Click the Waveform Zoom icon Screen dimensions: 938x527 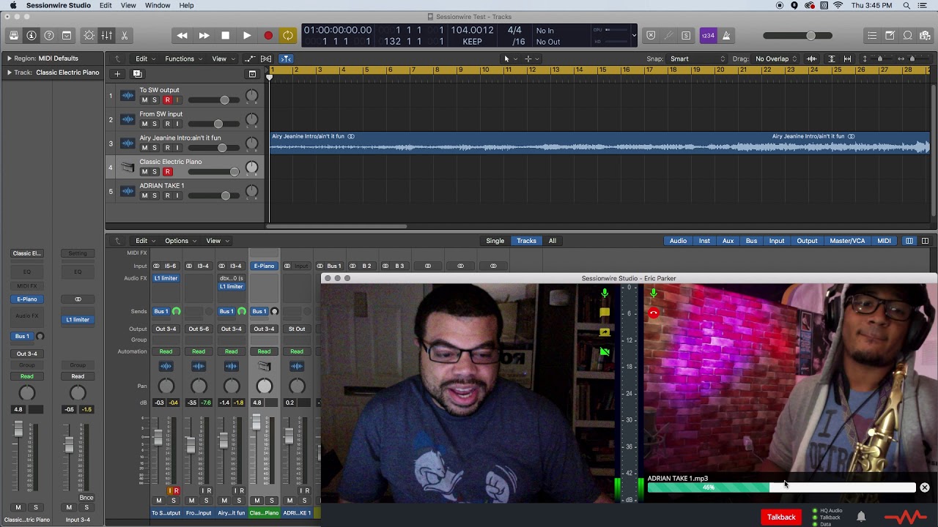coord(812,59)
